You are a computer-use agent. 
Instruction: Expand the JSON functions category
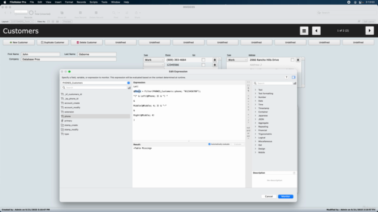pyautogui.click(x=256, y=119)
